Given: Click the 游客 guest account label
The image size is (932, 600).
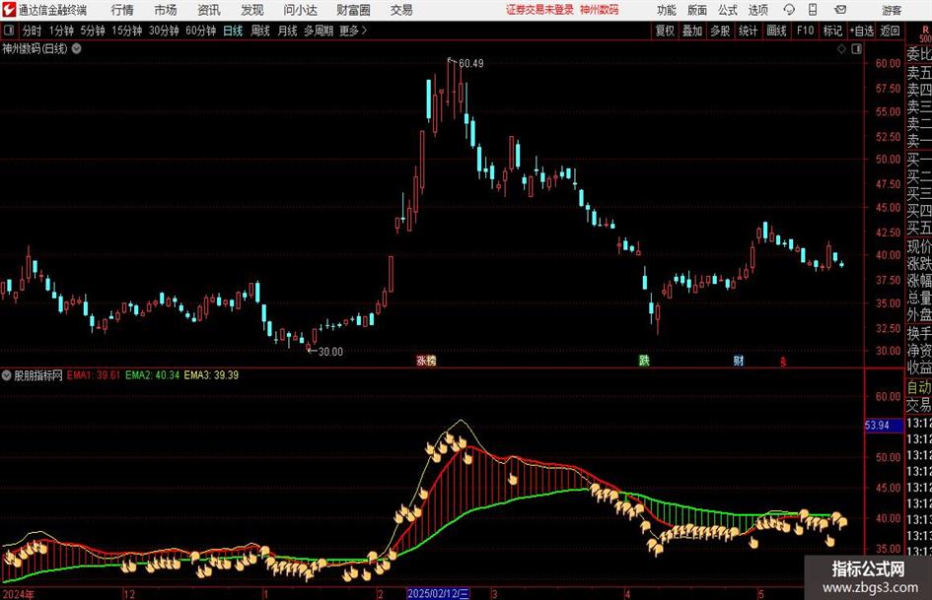Looking at the screenshot, I should tap(891, 10).
